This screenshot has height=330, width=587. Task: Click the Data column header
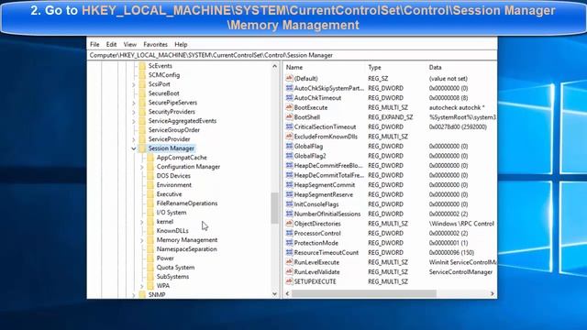[435, 67]
